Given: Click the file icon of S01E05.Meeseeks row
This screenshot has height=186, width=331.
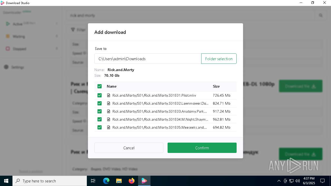Looking at the screenshot, I should (x=109, y=127).
